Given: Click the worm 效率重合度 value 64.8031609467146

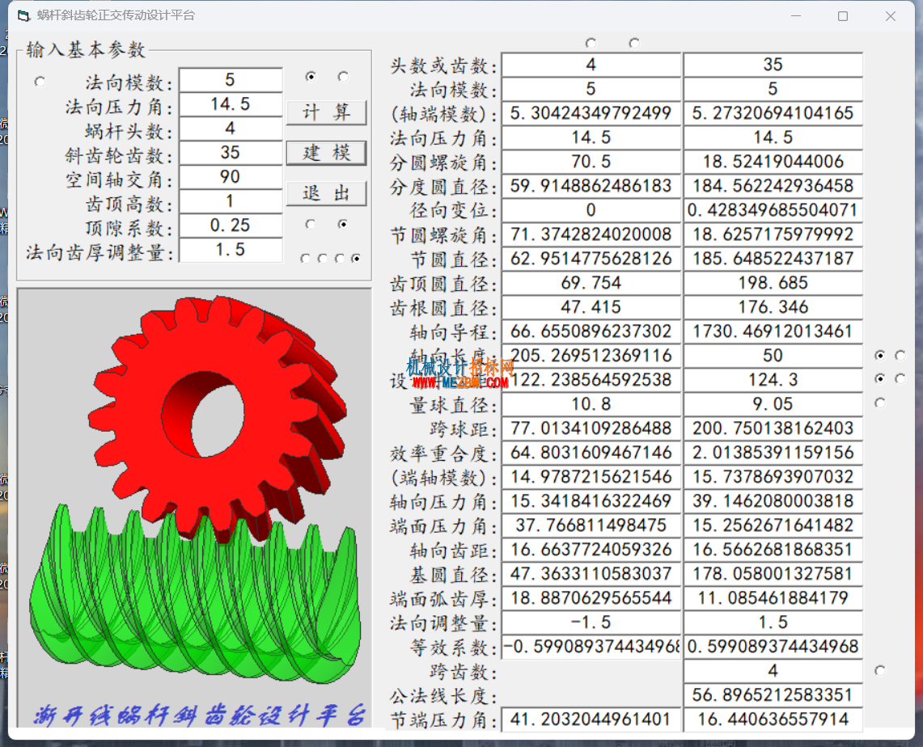Looking at the screenshot, I should (x=591, y=452).
